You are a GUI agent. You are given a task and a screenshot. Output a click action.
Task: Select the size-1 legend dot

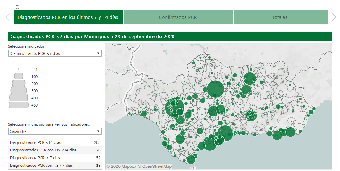pyautogui.click(x=19, y=69)
